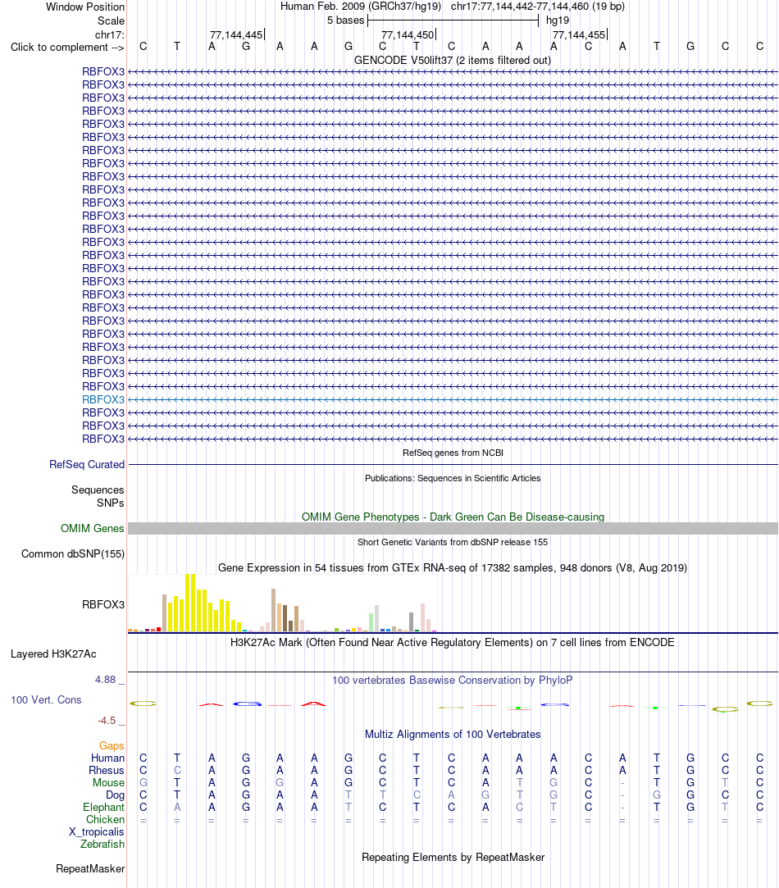
Task: Click the blue G logo in PhyloP conservation track
Action: [247, 704]
